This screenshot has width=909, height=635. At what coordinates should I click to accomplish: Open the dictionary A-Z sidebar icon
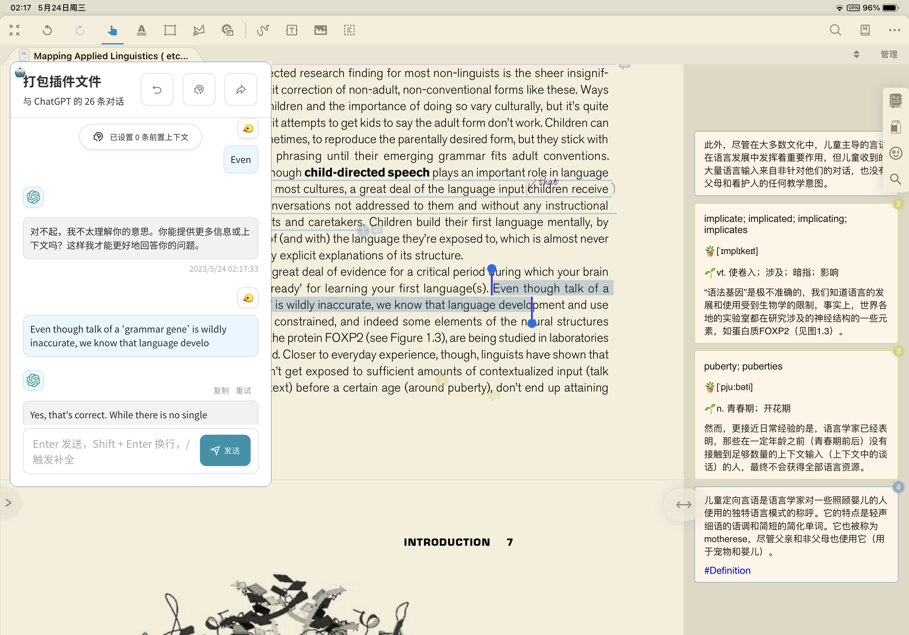tap(896, 100)
